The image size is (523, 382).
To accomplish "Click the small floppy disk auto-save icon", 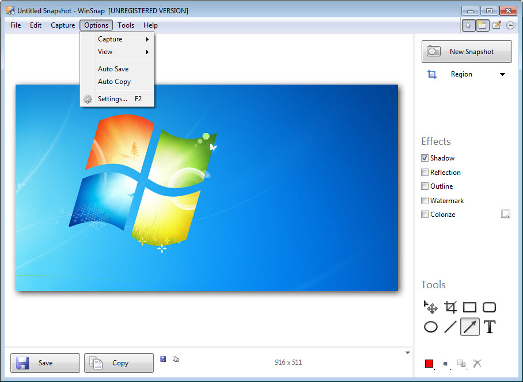I will [163, 359].
